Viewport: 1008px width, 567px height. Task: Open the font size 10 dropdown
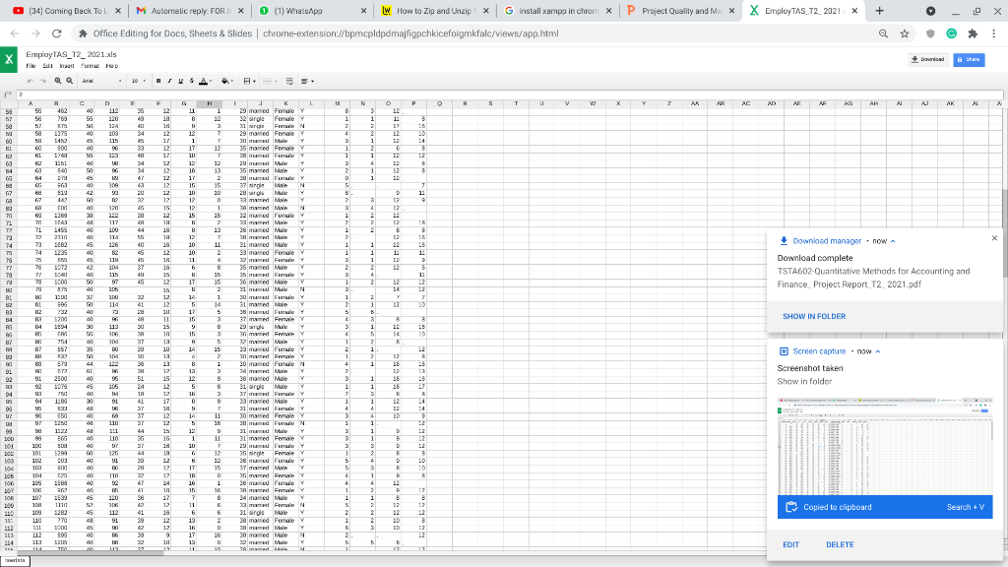tap(138, 81)
